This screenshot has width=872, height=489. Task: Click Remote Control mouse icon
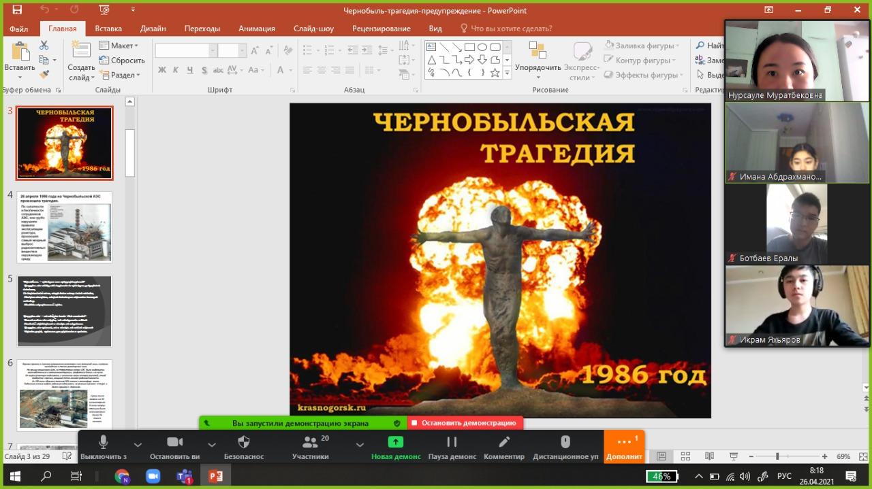point(565,442)
